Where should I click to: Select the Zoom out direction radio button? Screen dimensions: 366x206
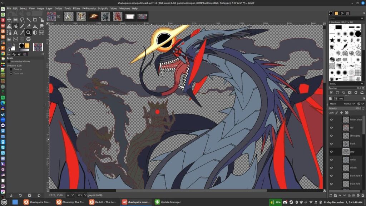coord(10,73)
